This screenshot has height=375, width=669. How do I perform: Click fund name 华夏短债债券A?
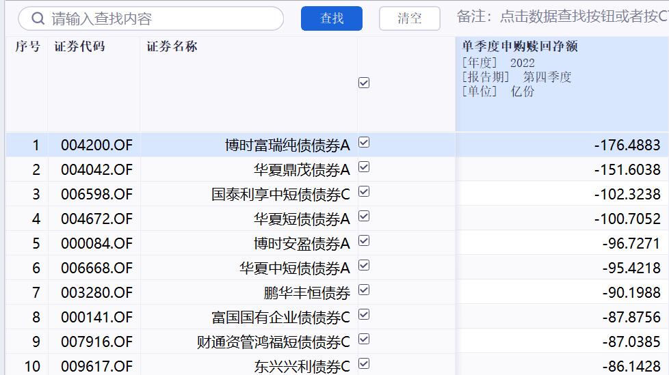tap(302, 219)
